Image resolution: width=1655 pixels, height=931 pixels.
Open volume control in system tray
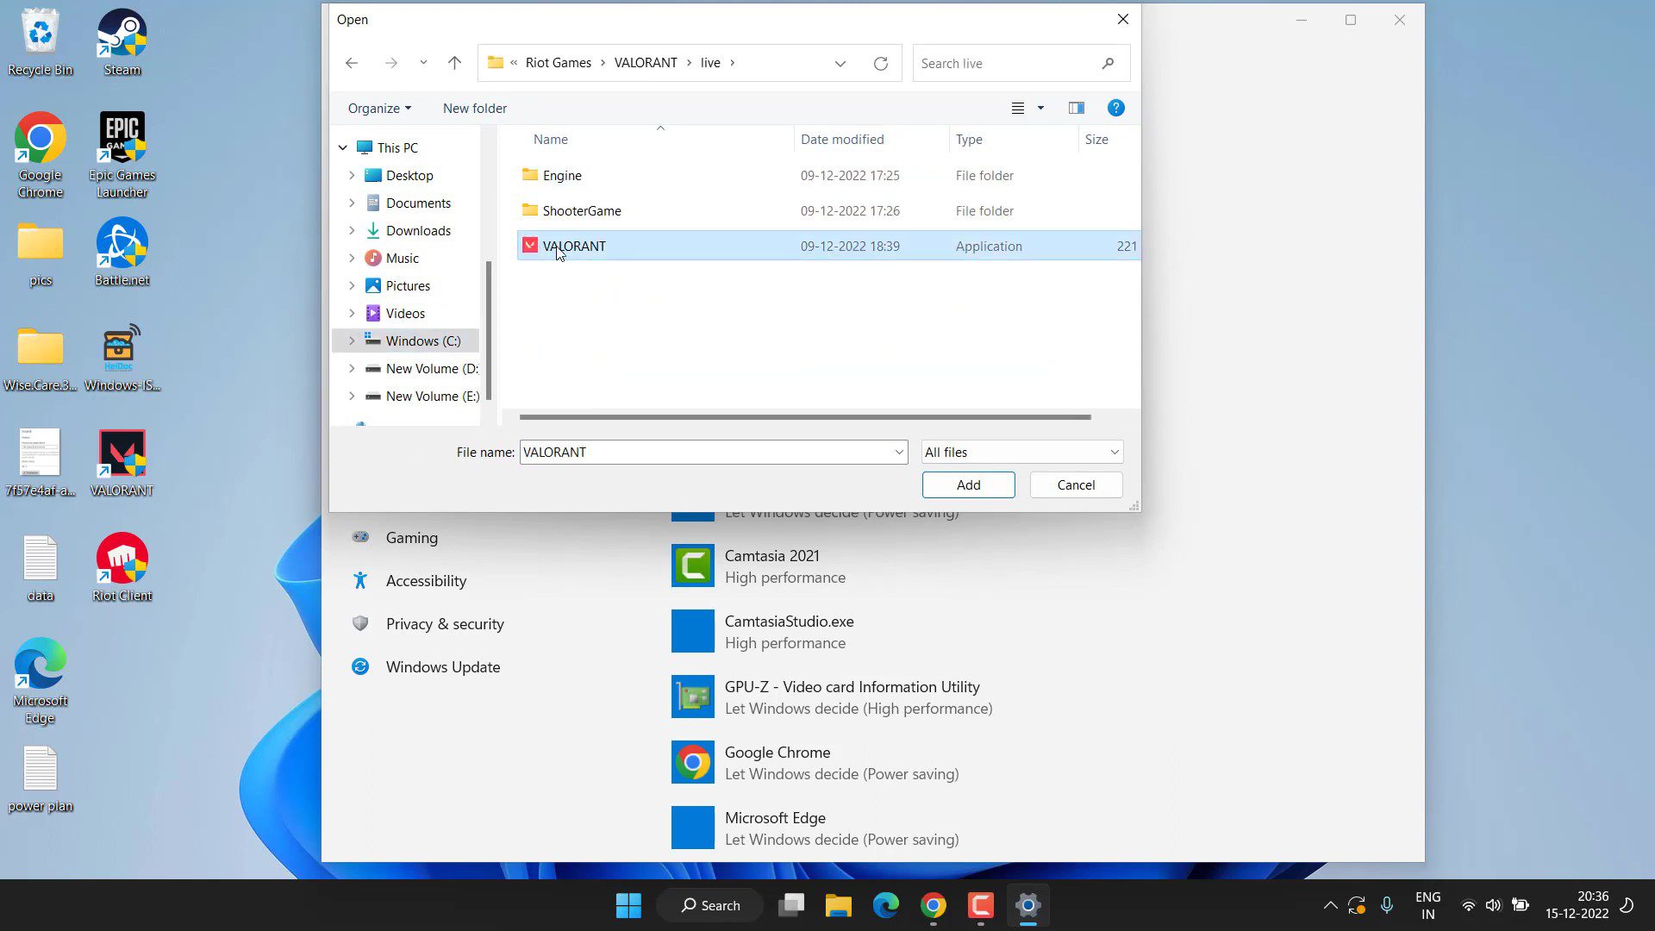click(1493, 905)
